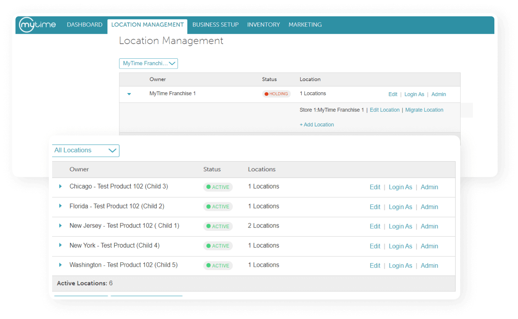Click the ACTIVE badge in the Florida row
This screenshot has height=319, width=518.
click(218, 207)
